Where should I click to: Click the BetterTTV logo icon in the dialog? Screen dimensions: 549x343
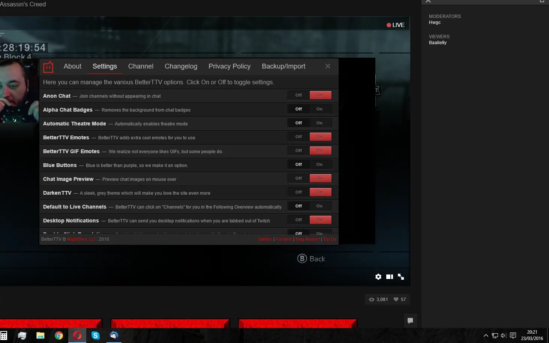48,66
